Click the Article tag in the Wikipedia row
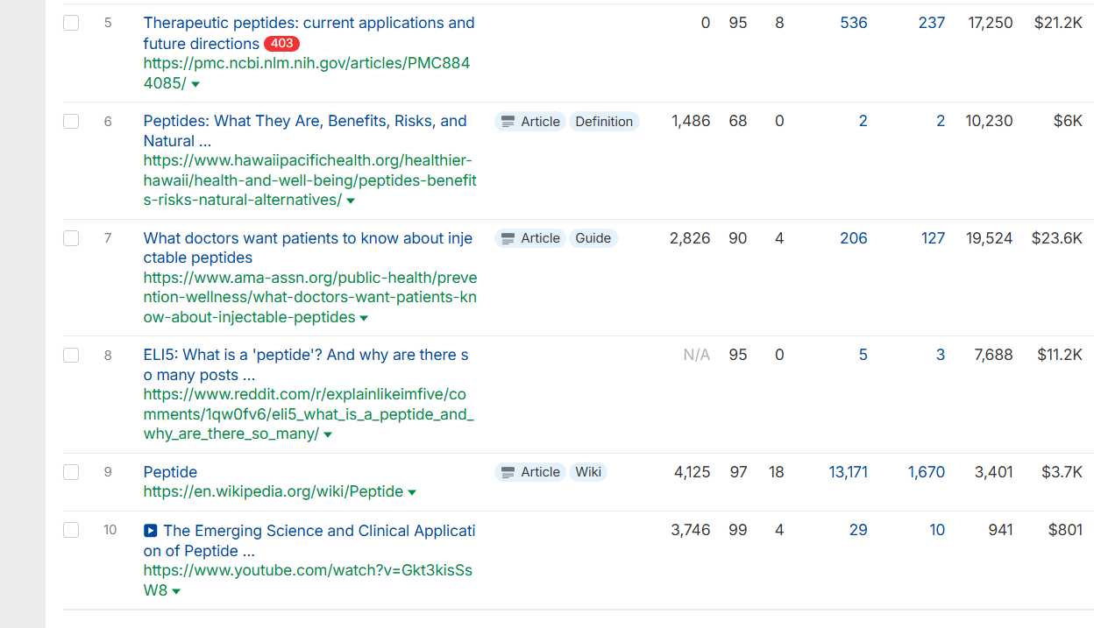 point(530,472)
